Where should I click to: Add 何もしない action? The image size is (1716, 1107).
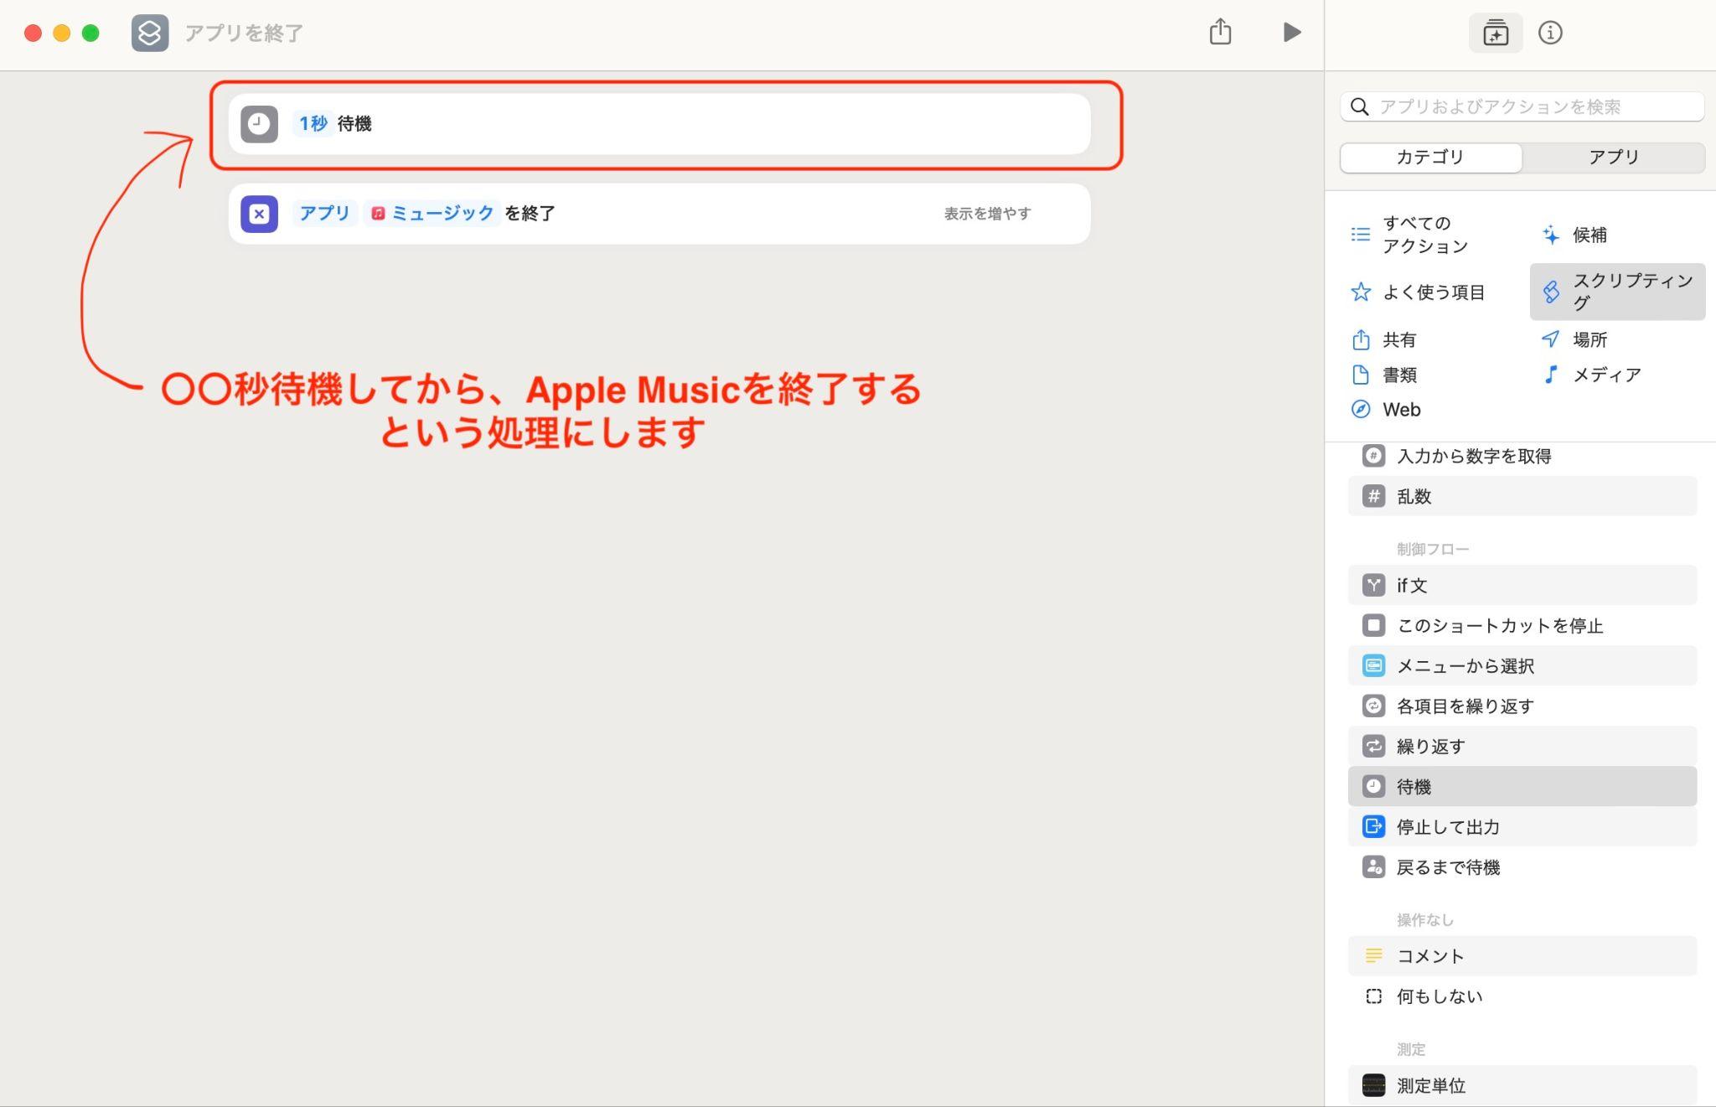(1522, 996)
